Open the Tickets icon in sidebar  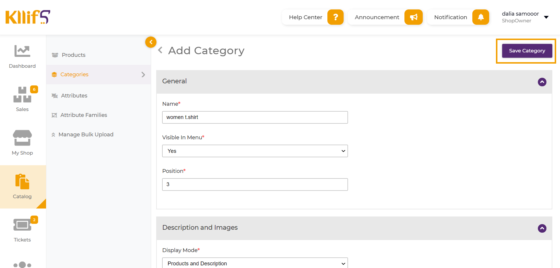[22, 225]
